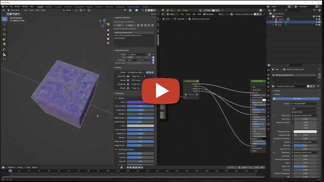Select the Move tool in the toolbar
324x182 pixels.
click(x=4, y=29)
